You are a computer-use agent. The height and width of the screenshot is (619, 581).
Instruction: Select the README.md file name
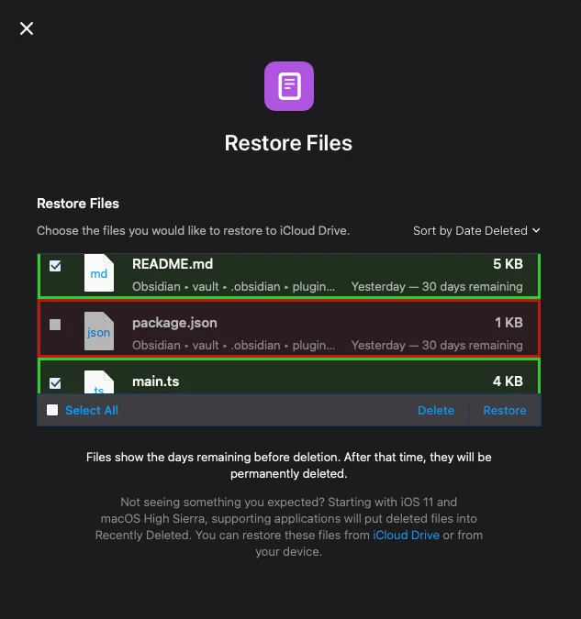tap(172, 264)
